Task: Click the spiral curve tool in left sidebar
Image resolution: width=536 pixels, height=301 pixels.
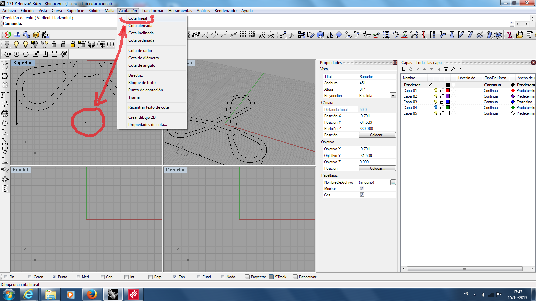Action: 5,179
